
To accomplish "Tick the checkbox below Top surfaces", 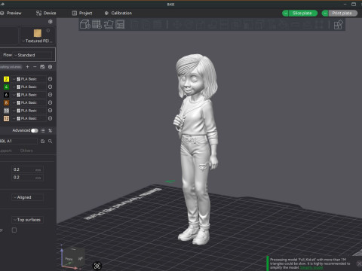I will point(14,230).
